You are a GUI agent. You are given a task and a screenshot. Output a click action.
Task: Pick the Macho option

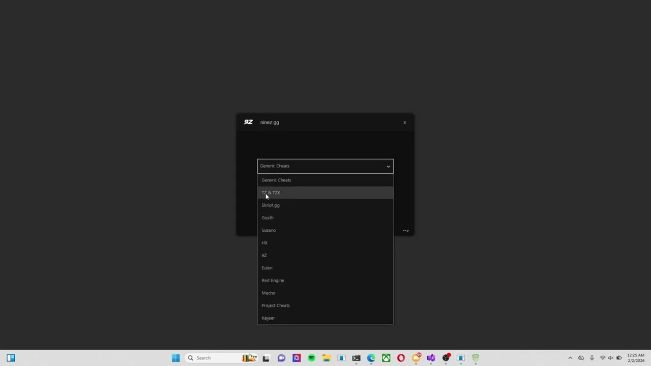pos(325,293)
